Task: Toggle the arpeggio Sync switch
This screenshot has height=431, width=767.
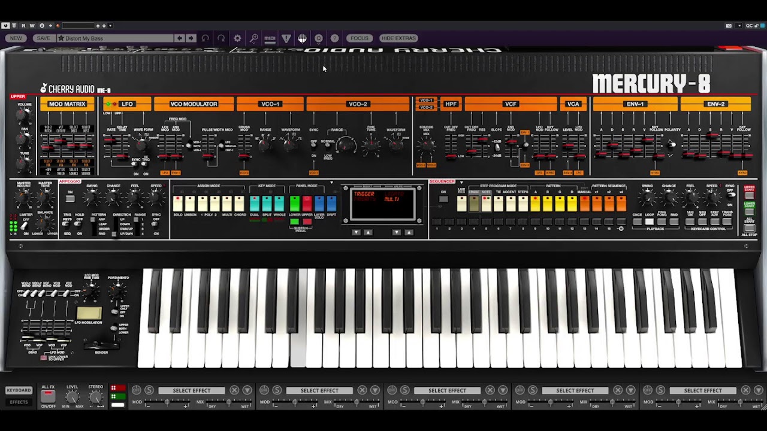Action: tap(156, 224)
